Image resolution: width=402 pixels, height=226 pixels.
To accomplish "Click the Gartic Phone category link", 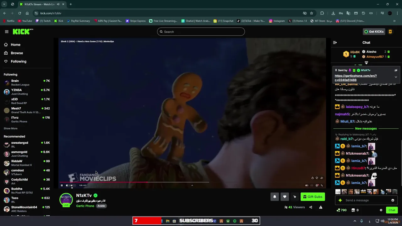I will (85, 206).
